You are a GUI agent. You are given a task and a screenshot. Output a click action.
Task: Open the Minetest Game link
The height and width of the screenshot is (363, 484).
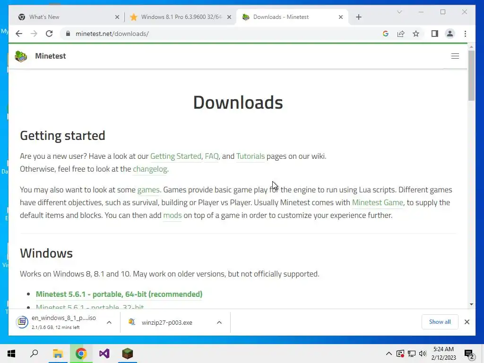[378, 202]
